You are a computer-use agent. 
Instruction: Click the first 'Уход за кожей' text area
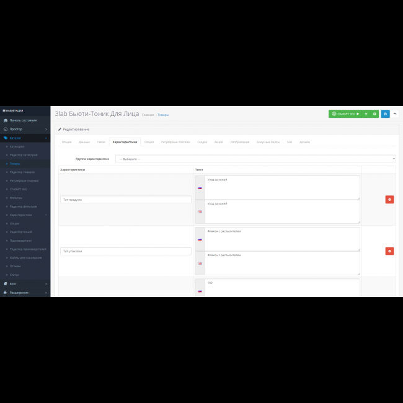(281, 187)
